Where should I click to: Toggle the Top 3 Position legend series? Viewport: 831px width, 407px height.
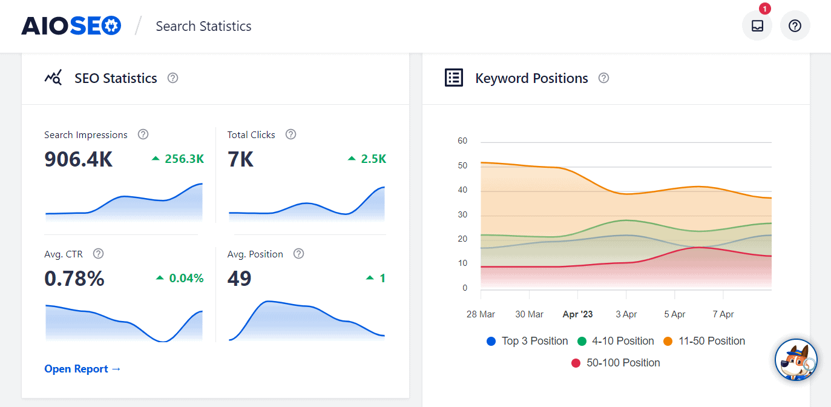click(x=527, y=341)
